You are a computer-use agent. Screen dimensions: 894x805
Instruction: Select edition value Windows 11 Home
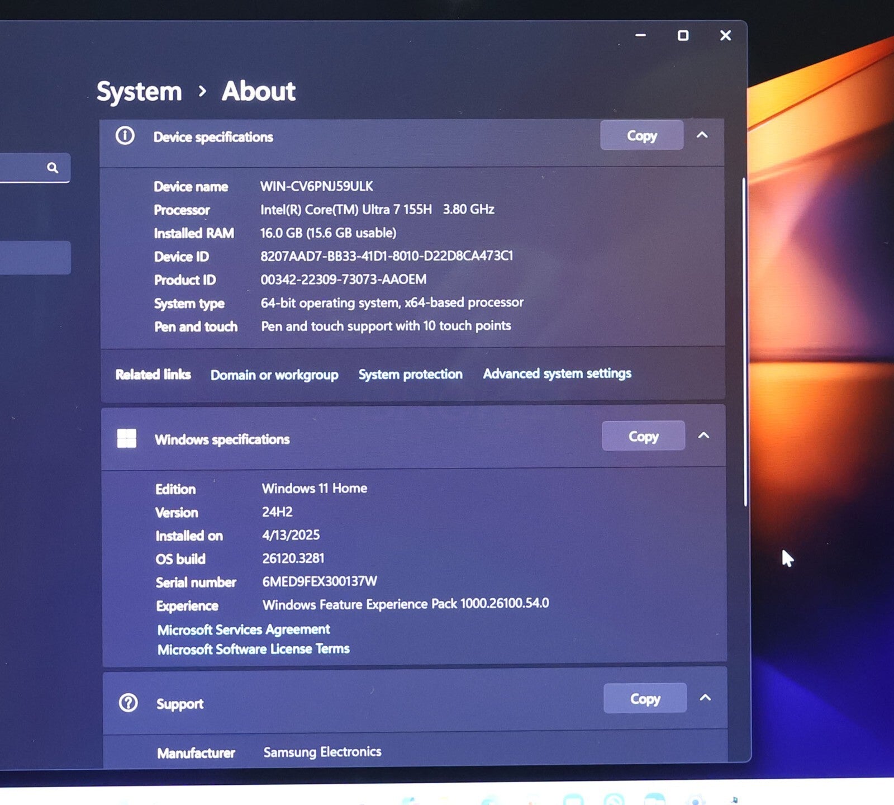tap(315, 488)
